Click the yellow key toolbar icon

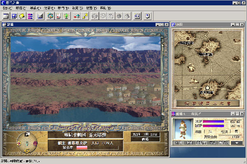(84, 16)
